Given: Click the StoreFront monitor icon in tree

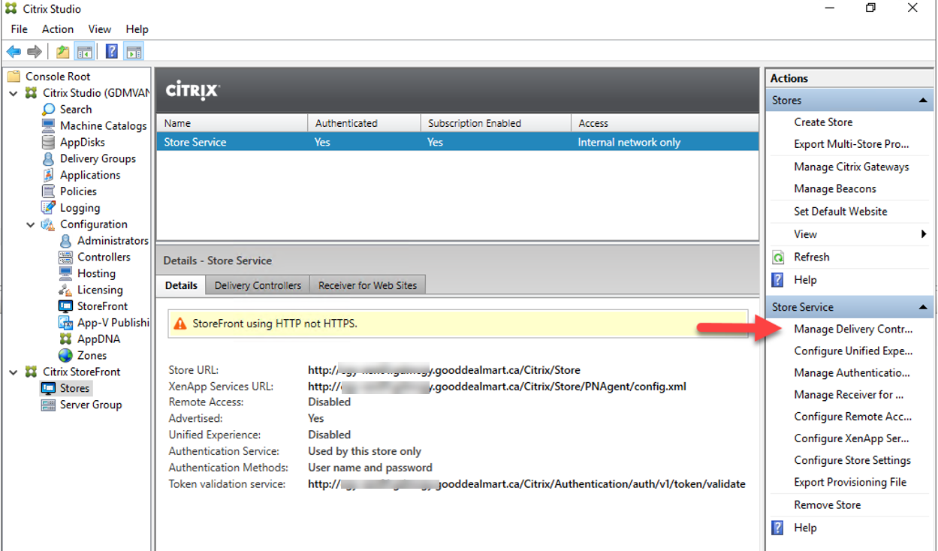Looking at the screenshot, I should (66, 306).
